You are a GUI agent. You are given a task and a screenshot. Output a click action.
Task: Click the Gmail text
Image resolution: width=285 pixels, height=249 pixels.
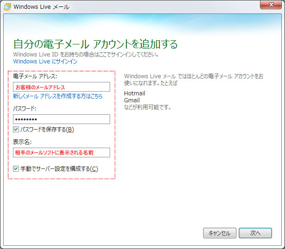(x=132, y=100)
